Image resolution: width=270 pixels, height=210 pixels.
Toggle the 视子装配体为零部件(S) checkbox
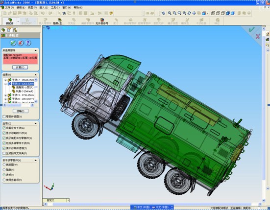tap(4, 138)
